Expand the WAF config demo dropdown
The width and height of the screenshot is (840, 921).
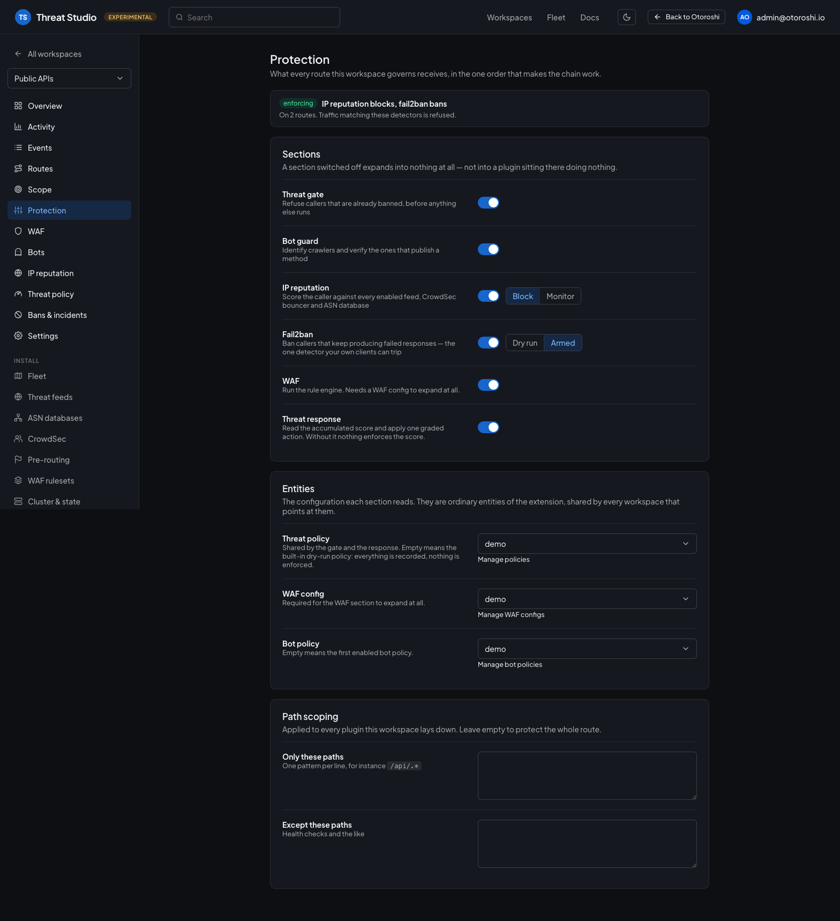pos(587,599)
